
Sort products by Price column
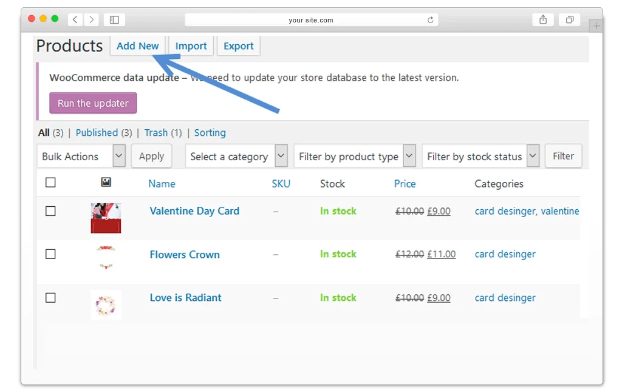405,184
